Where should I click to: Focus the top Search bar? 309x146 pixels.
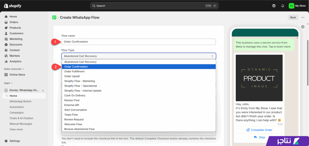pyautogui.click(x=154, y=6)
